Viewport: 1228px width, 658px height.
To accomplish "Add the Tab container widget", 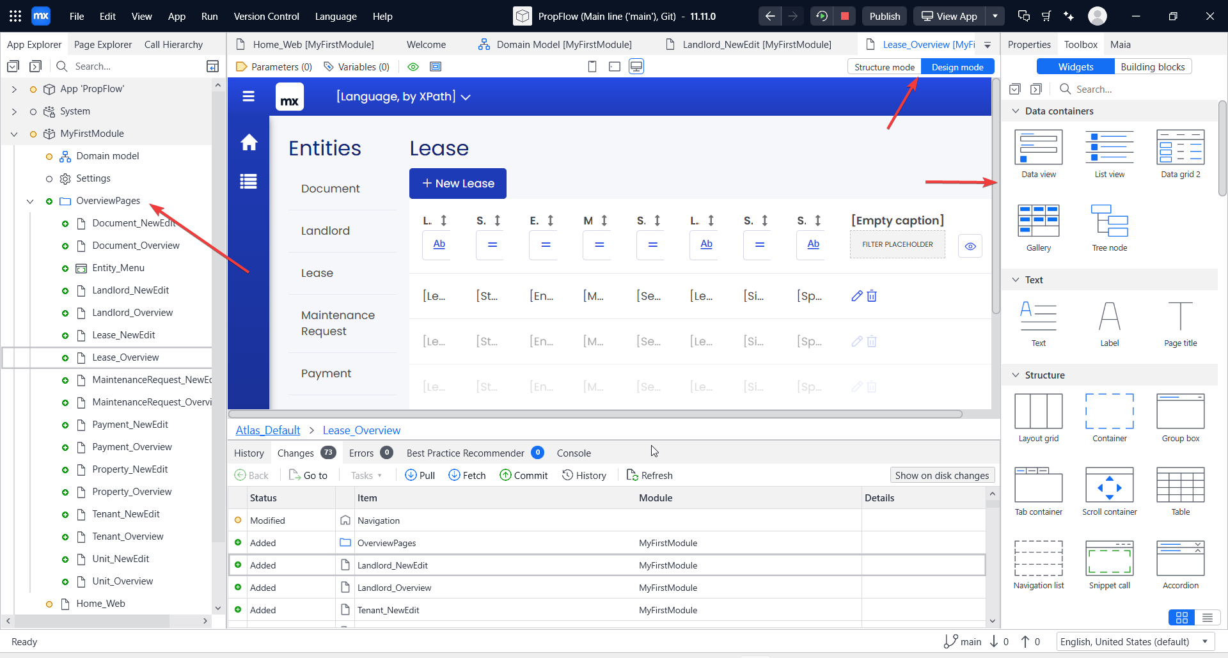I will tap(1039, 491).
